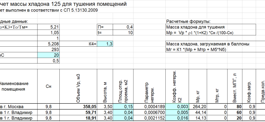265x122 pixels.
Task: Click the Mp value 264,20
Action: coord(199,107)
